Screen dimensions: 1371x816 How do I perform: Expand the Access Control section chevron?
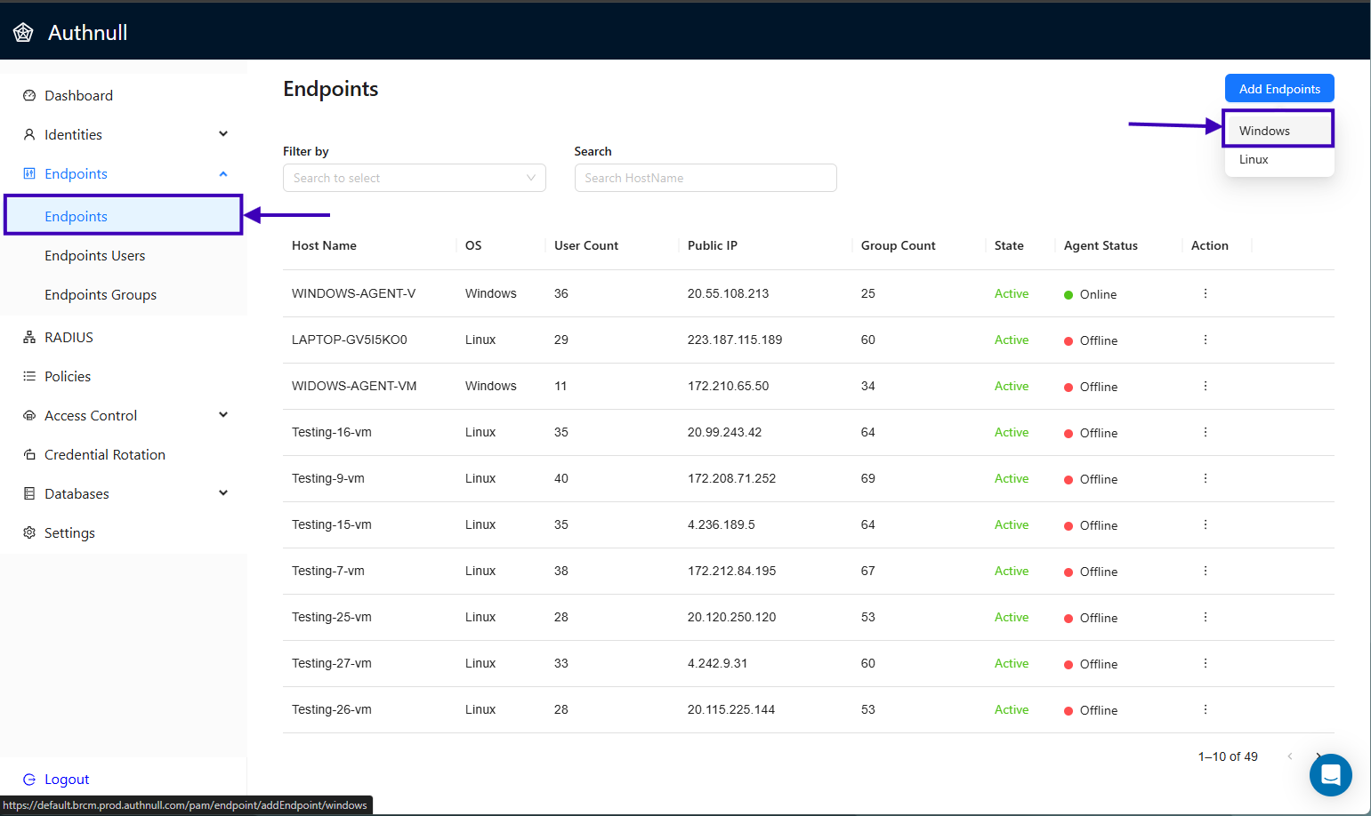click(x=223, y=415)
